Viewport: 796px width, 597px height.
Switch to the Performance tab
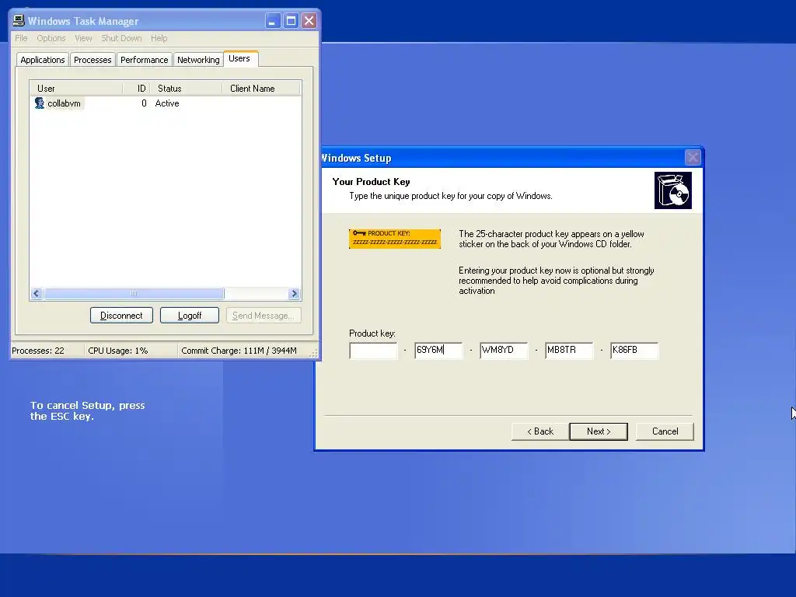[x=144, y=60]
